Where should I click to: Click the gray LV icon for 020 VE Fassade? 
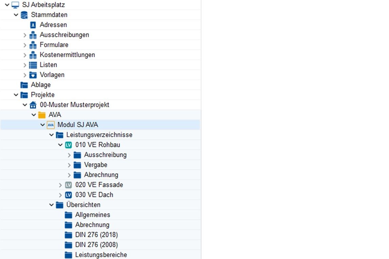click(68, 185)
